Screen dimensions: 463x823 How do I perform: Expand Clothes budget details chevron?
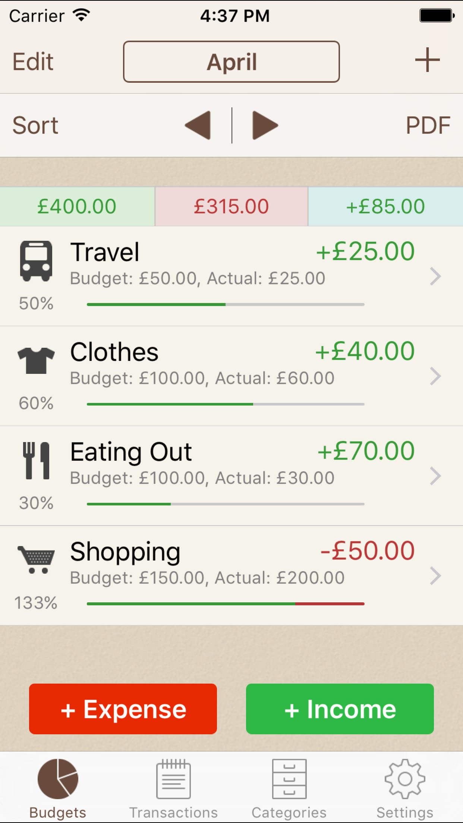435,376
